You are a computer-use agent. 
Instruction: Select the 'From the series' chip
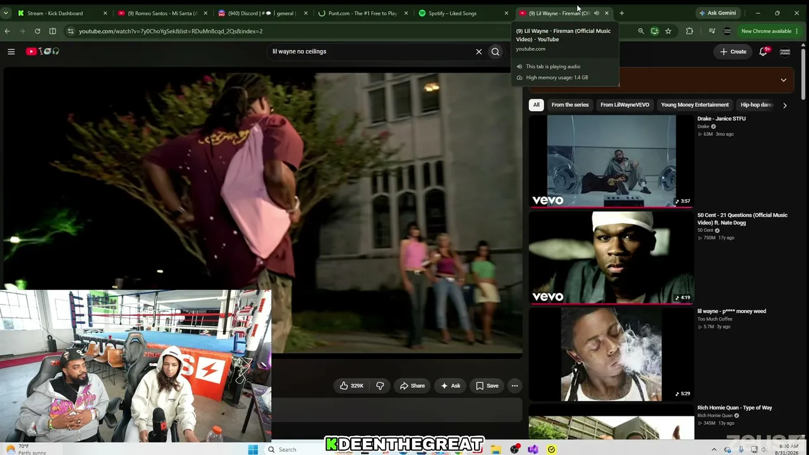(x=569, y=105)
